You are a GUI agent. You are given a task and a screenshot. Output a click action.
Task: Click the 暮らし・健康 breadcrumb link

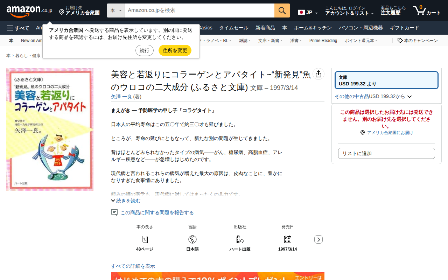coord(28,56)
